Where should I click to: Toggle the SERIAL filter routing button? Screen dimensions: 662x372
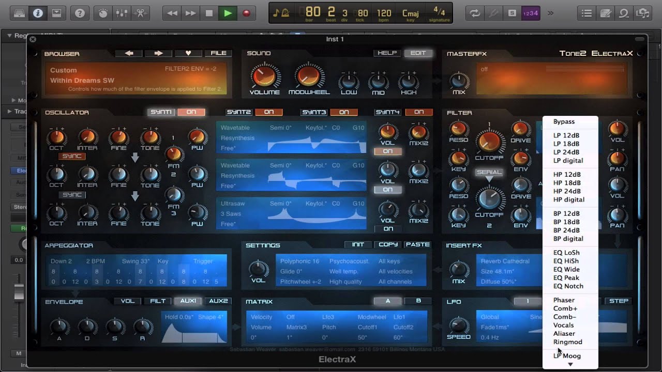tap(489, 173)
